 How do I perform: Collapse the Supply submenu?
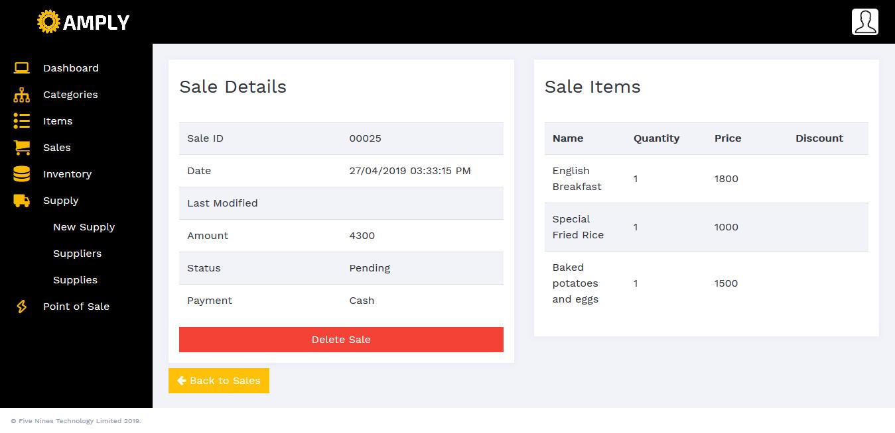pos(60,201)
